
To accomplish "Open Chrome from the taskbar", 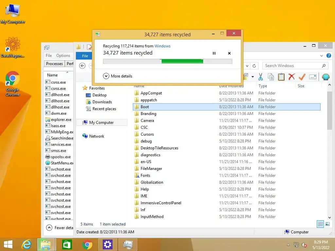I will point(87,244).
